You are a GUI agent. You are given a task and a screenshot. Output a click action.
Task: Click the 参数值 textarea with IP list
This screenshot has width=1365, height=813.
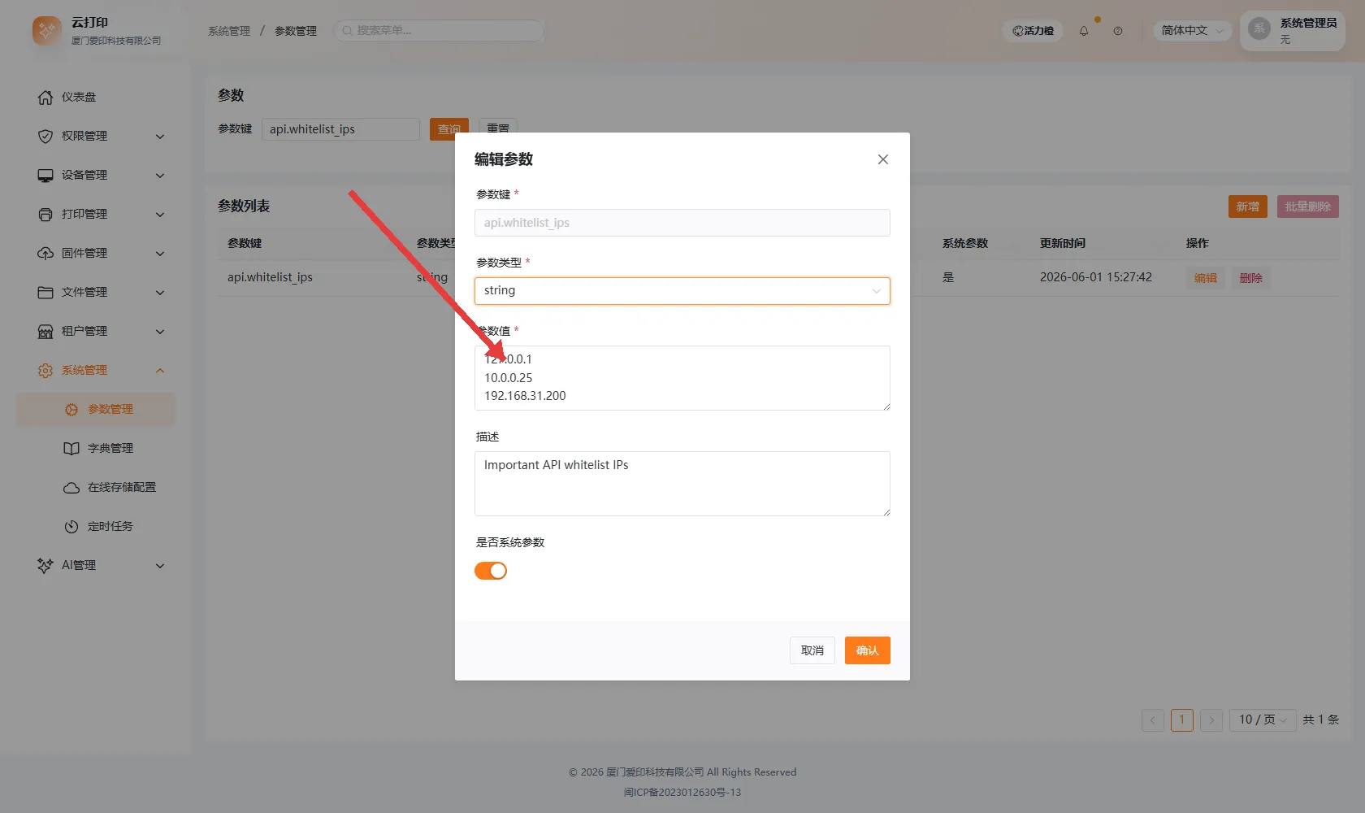coord(682,378)
